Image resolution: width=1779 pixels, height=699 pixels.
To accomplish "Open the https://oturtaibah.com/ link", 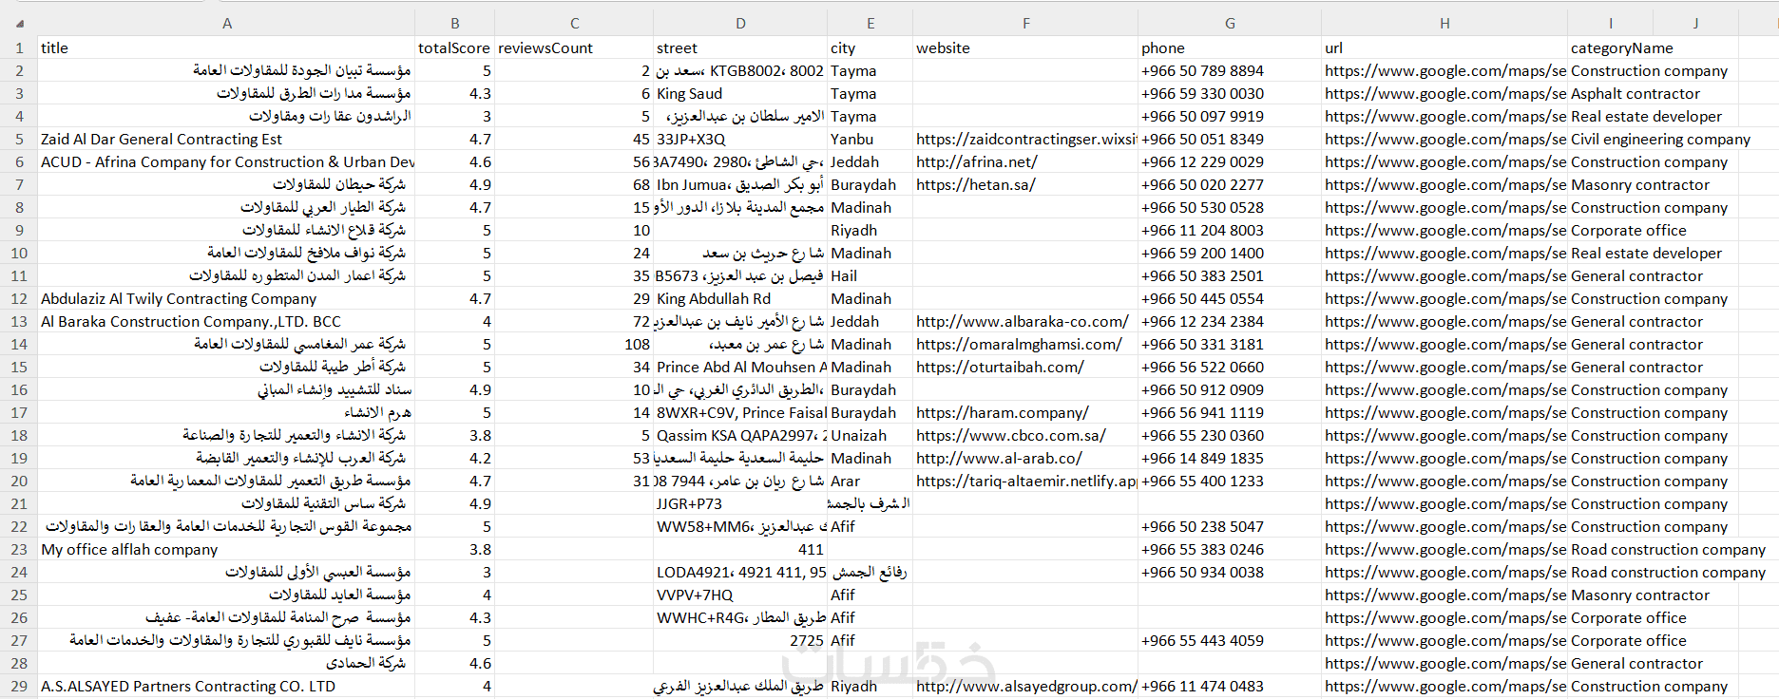I will pyautogui.click(x=1000, y=367).
